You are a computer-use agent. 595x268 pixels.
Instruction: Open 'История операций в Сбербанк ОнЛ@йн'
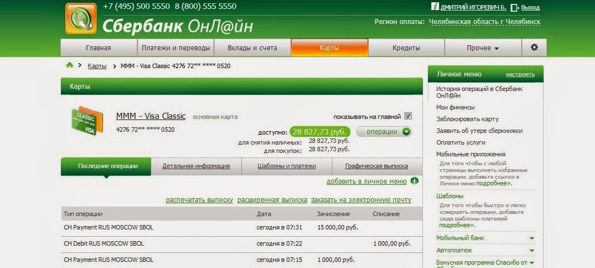pyautogui.click(x=479, y=92)
